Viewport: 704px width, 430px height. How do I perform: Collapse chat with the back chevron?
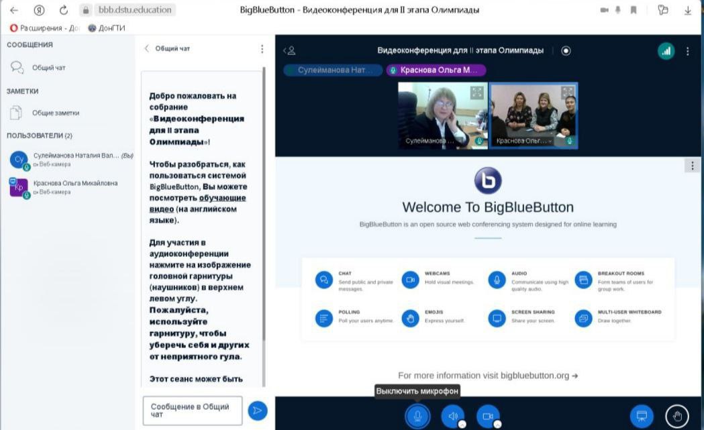146,48
